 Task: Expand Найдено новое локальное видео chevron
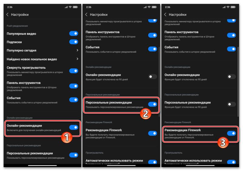click(x=77, y=59)
